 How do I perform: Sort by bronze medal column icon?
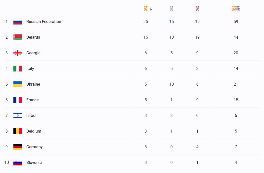pos(197,9)
